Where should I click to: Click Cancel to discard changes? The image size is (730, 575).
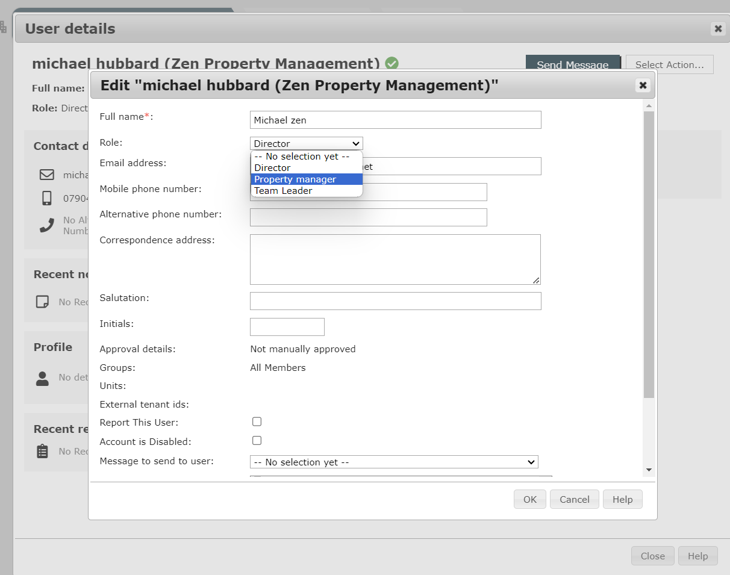pyautogui.click(x=574, y=499)
